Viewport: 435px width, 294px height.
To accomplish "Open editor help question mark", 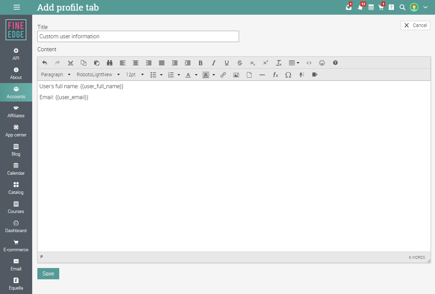I will 335,63.
